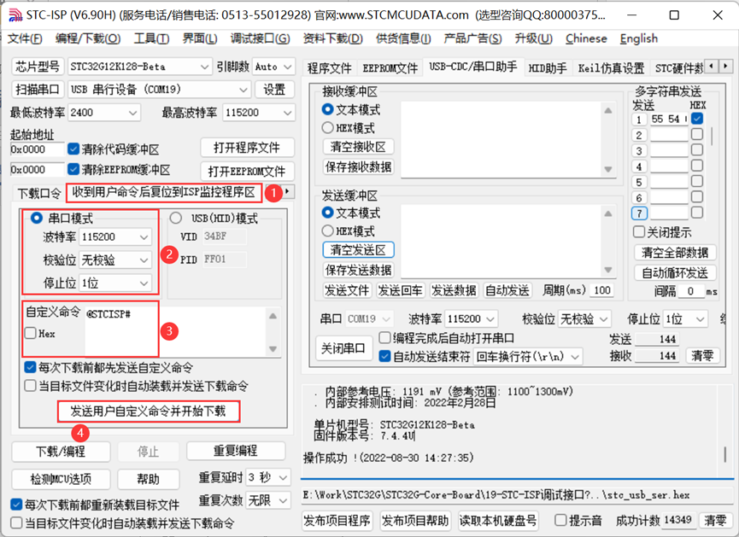This screenshot has height=537, width=739.
Task: Select the USB(HID)模式 radio button
Action: coord(179,217)
